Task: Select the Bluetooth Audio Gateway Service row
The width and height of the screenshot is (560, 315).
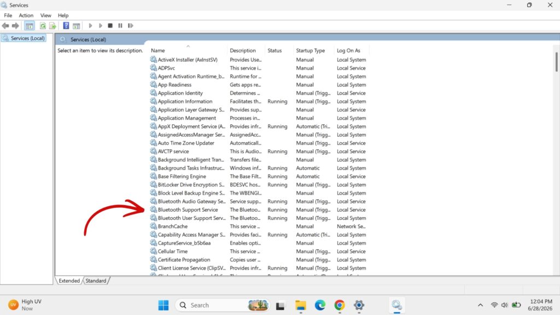Action: (259, 201)
